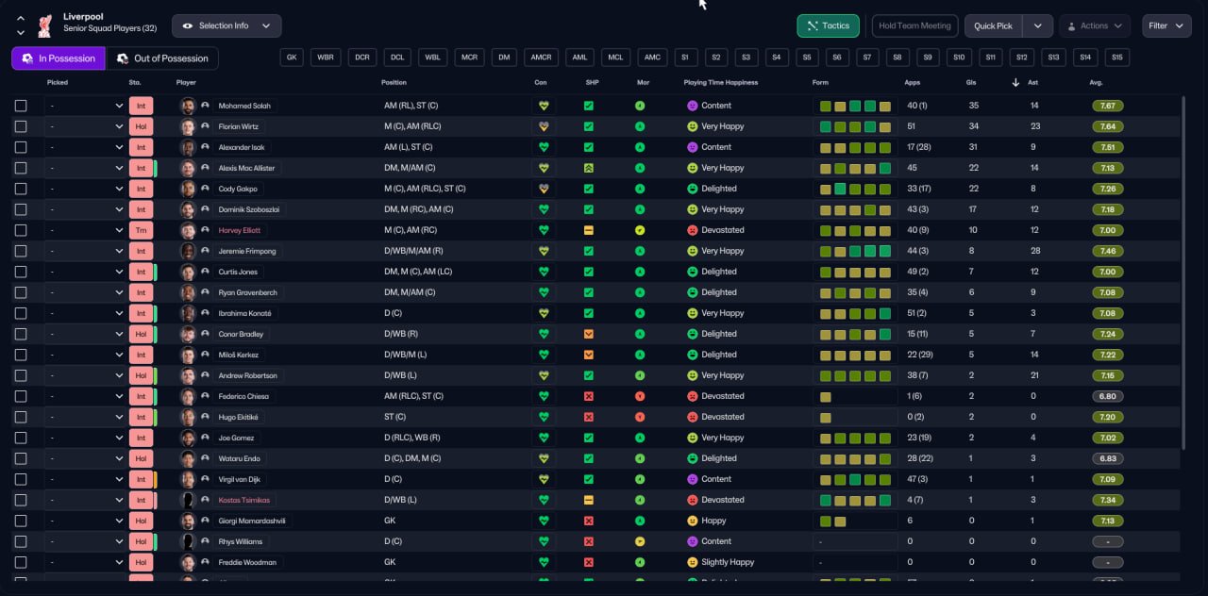1208x596 pixels.
Task: Select the checkbox next to Cody Gakpo
Action: click(21, 189)
